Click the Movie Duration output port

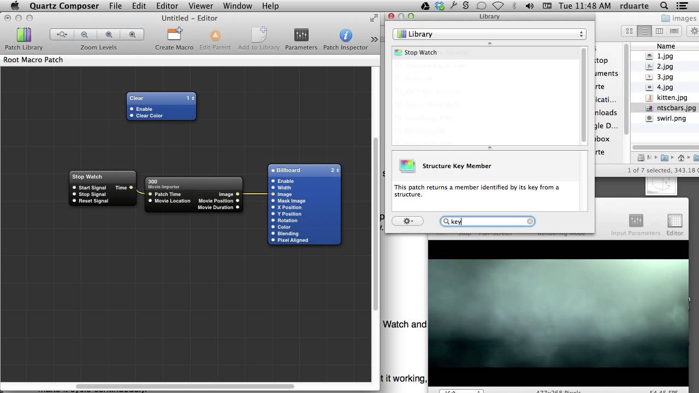click(x=238, y=207)
